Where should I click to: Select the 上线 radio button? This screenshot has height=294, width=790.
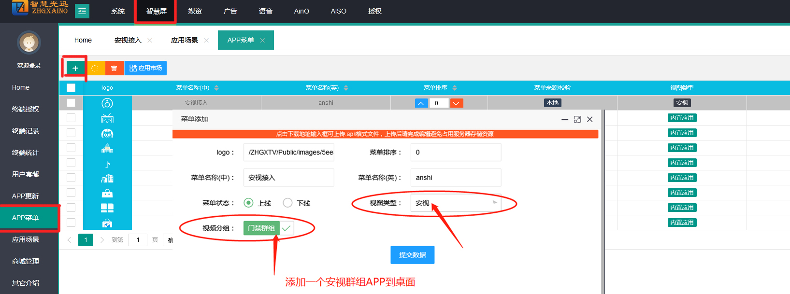(248, 203)
